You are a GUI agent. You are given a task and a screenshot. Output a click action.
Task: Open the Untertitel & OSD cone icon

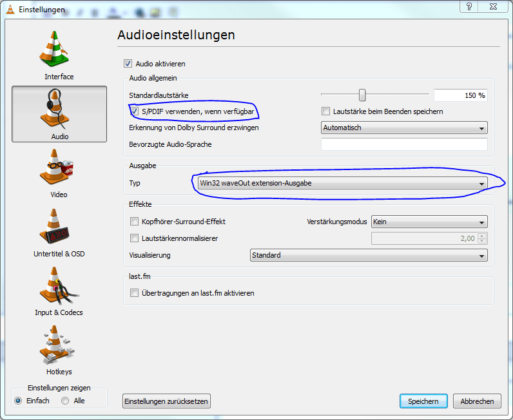pos(54,226)
